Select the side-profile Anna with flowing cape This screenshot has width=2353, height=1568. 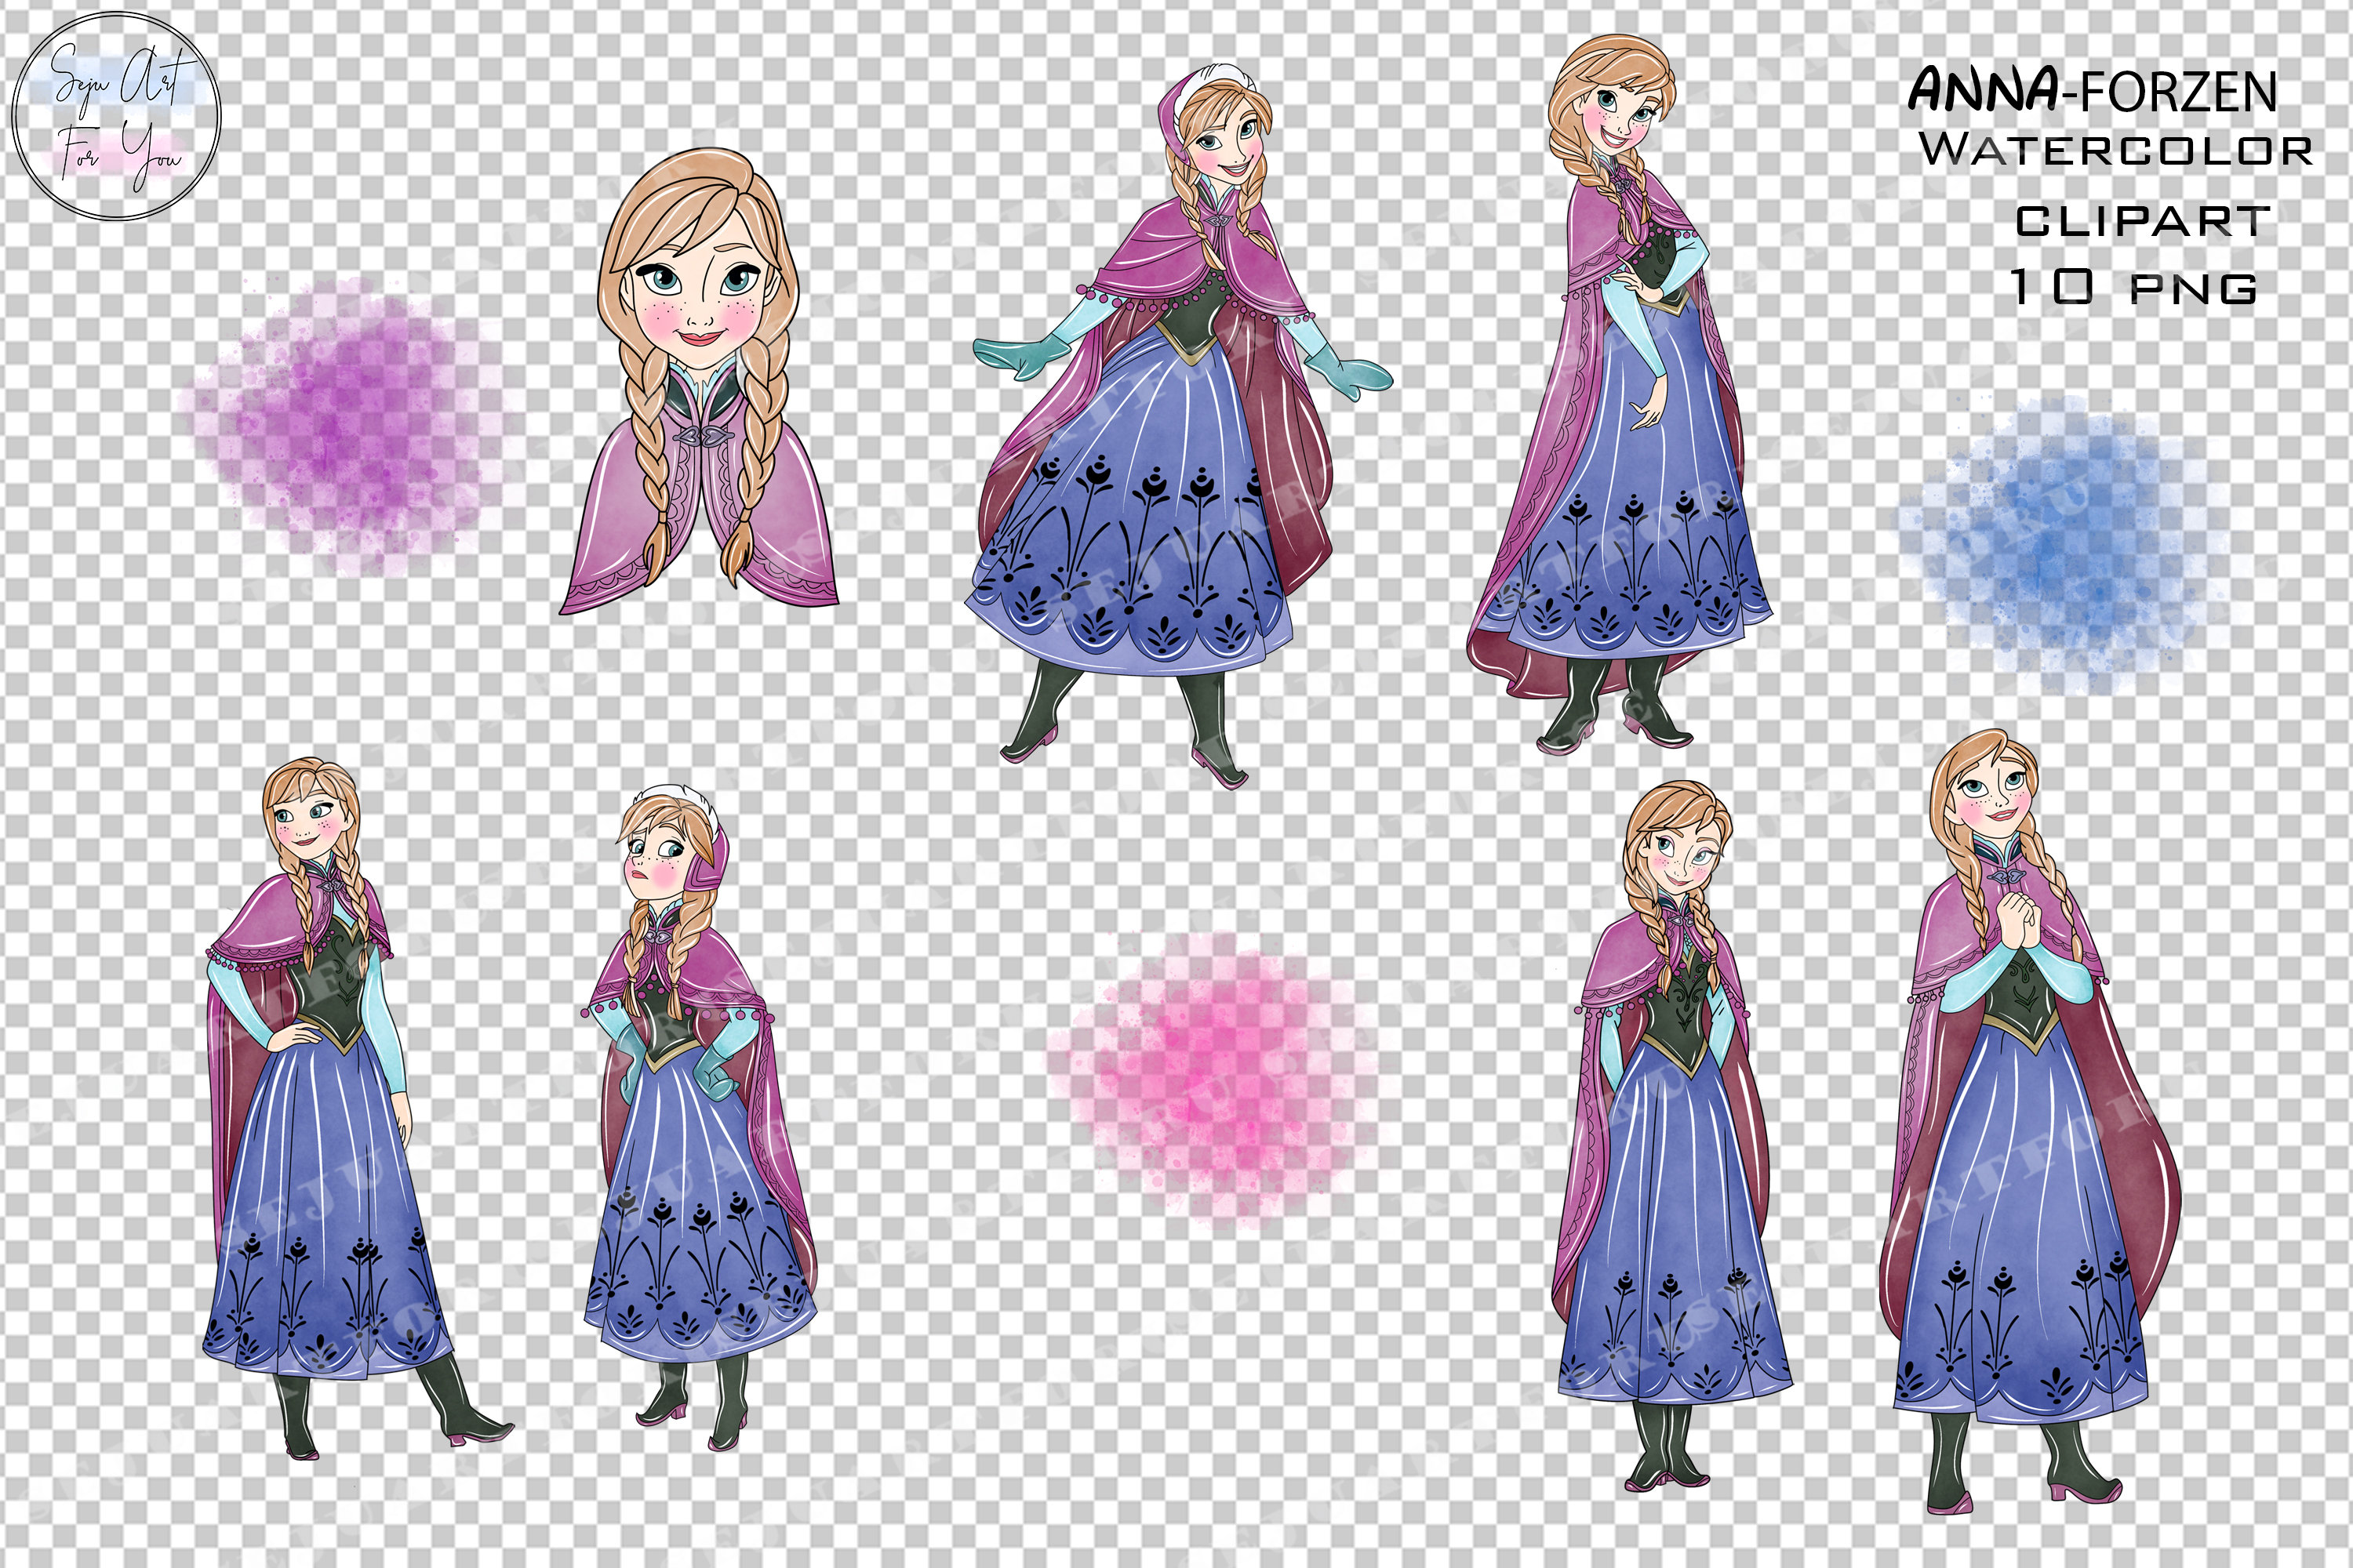point(1641,400)
